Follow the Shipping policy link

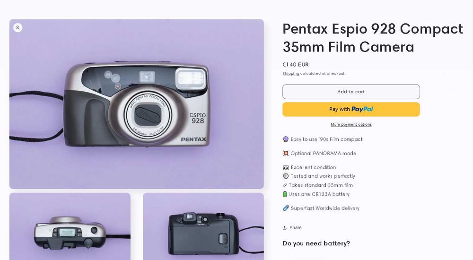[291, 74]
